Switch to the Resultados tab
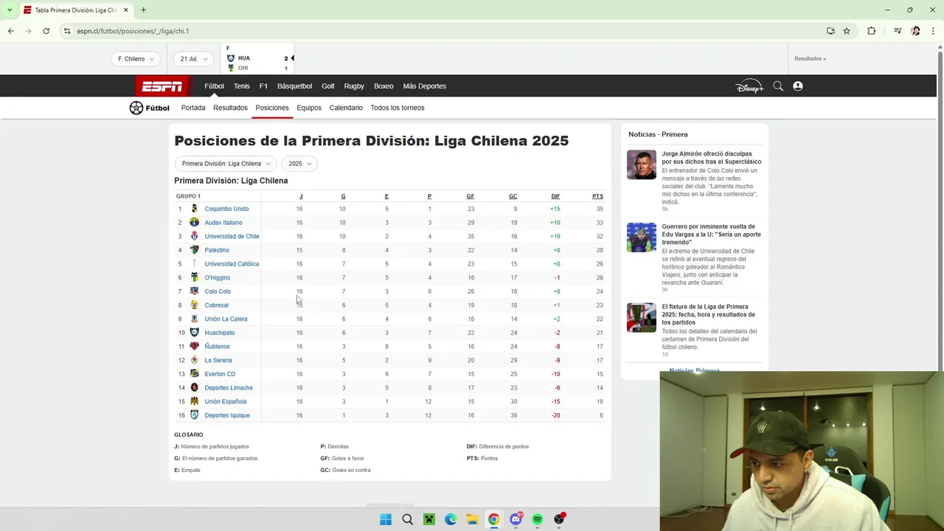This screenshot has height=531, width=944. click(x=230, y=108)
